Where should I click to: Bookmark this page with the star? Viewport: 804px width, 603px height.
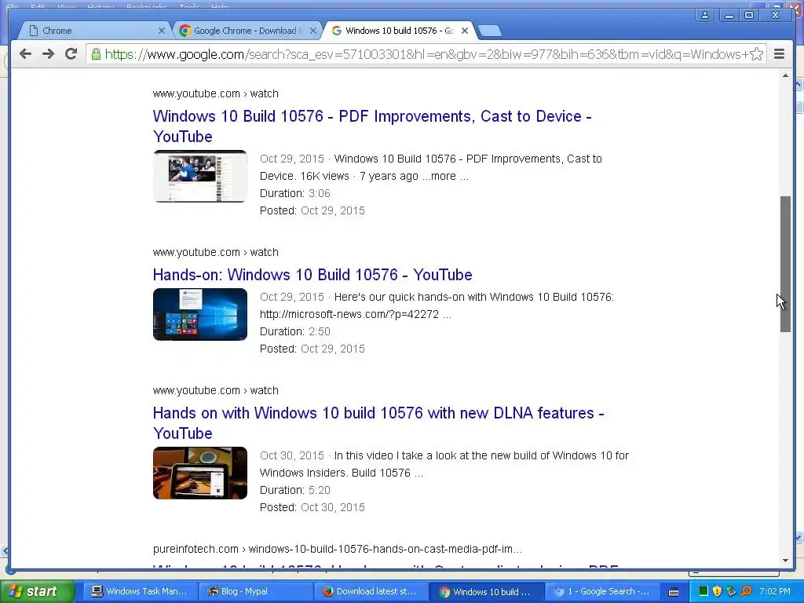[757, 54]
